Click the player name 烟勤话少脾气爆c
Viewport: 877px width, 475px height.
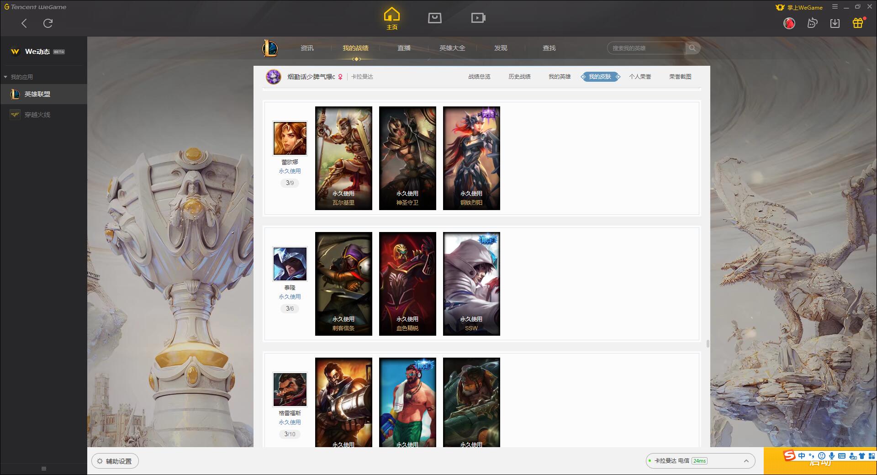[311, 77]
